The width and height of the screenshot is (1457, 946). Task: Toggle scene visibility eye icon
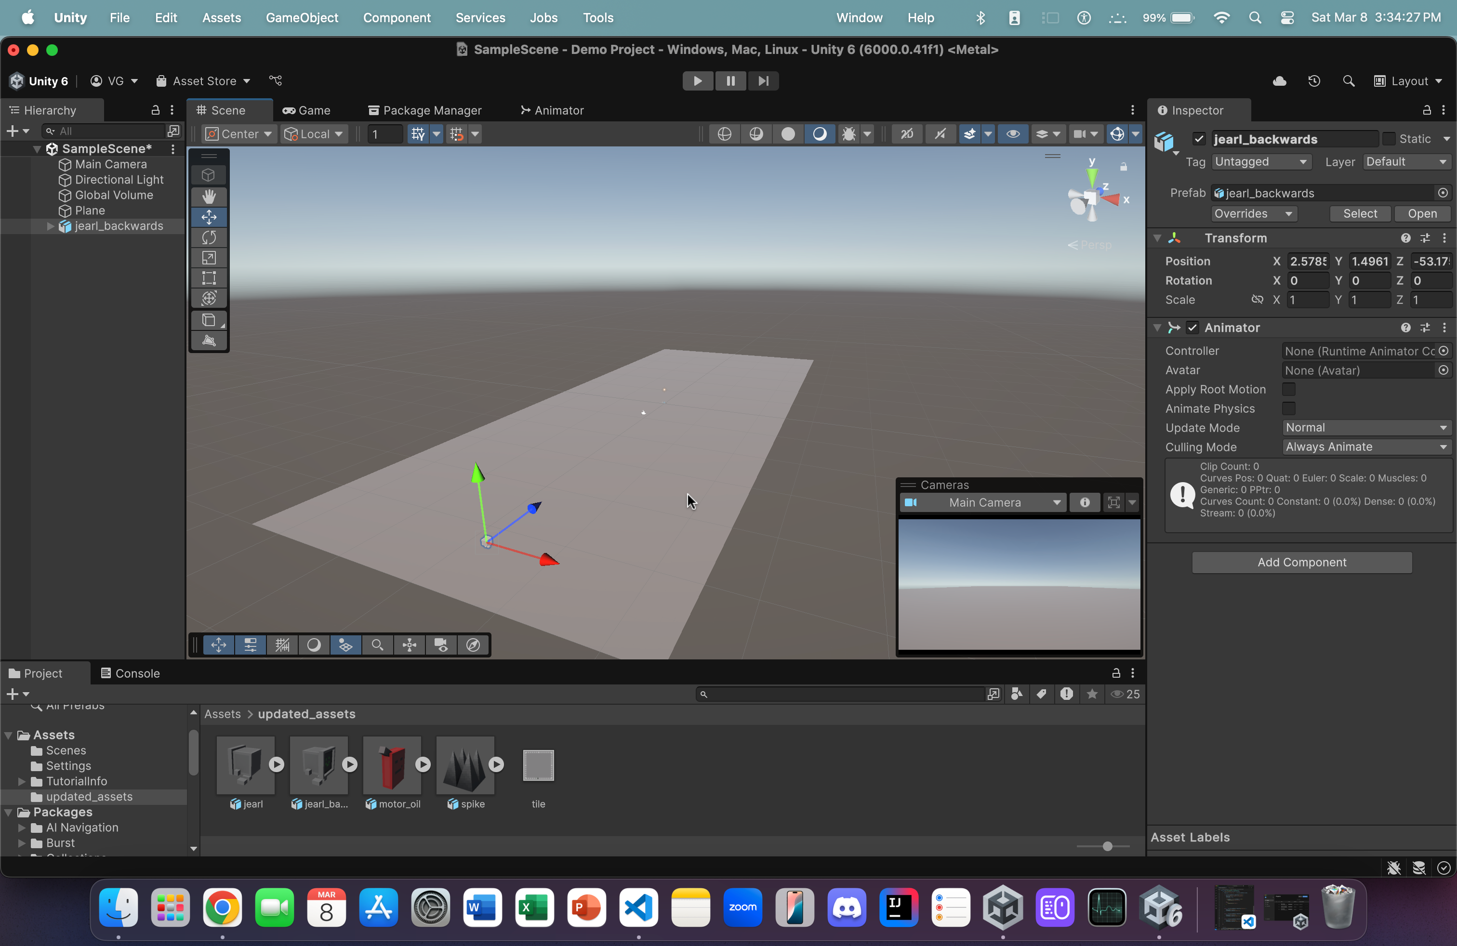(1013, 133)
